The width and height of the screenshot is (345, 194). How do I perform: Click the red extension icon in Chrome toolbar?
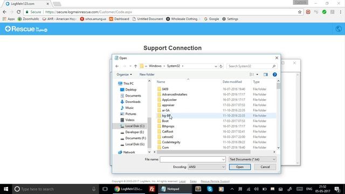[308, 12]
